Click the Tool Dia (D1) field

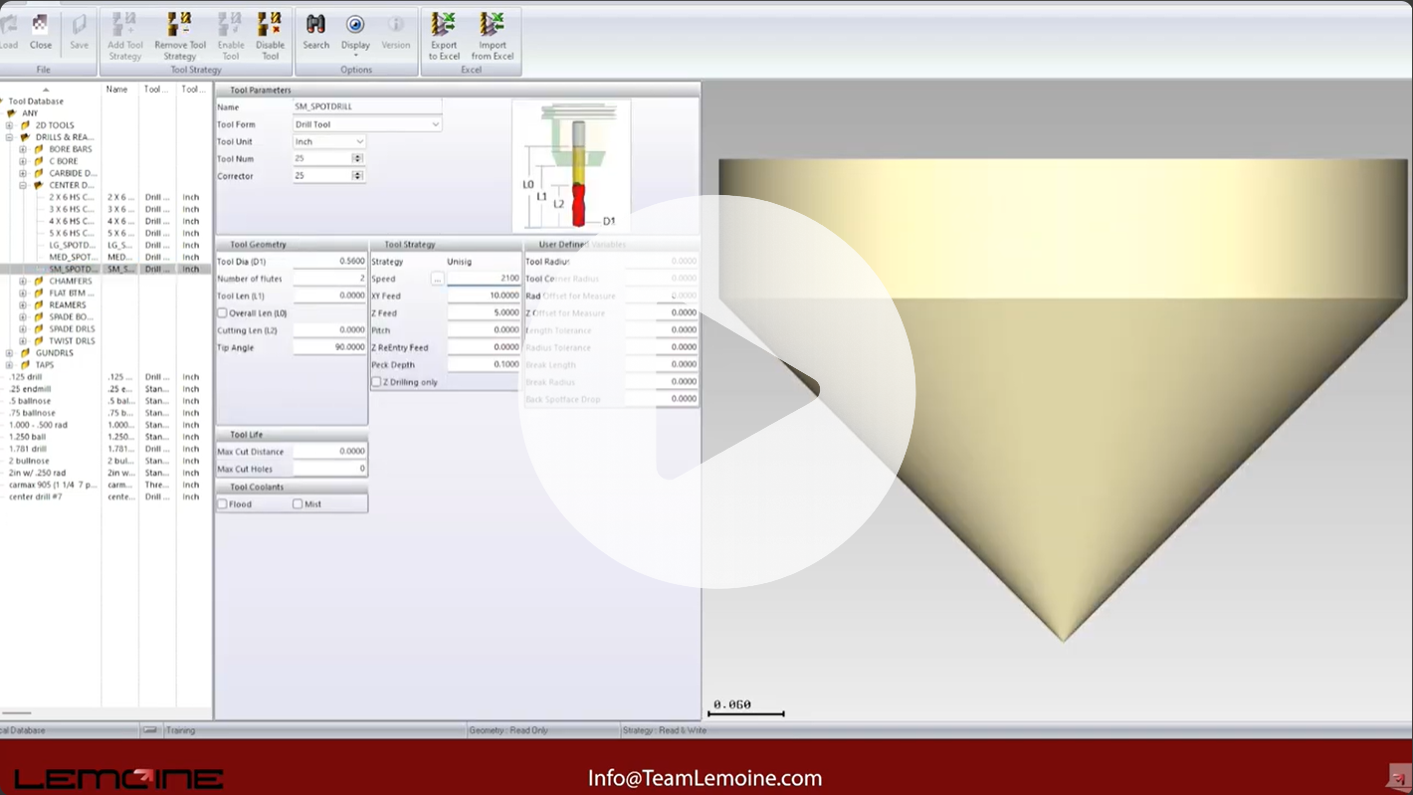(329, 262)
